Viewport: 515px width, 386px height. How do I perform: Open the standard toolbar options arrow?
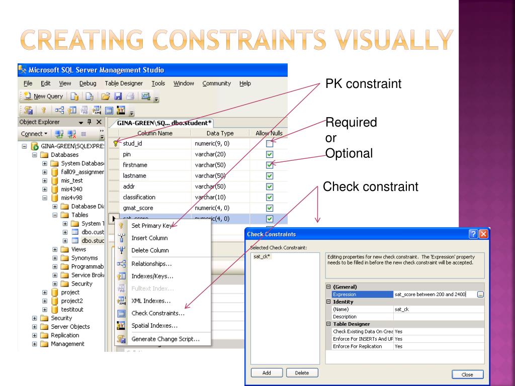click(156, 99)
